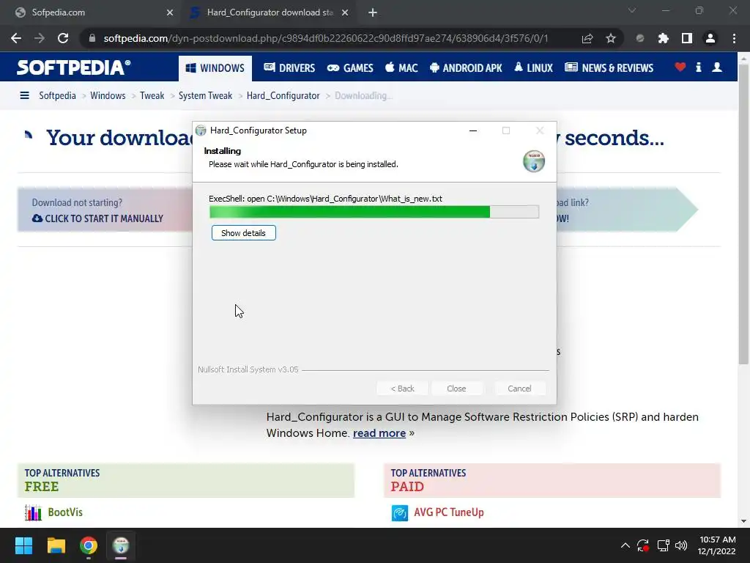Image resolution: width=750 pixels, height=563 pixels.
Task: Click the user account icon in Softpedia header
Action: 717,67
